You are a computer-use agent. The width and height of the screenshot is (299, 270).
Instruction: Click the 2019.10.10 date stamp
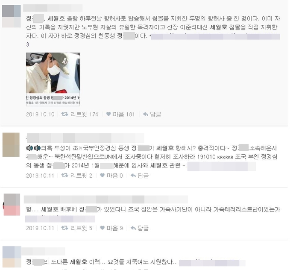click(x=40, y=114)
